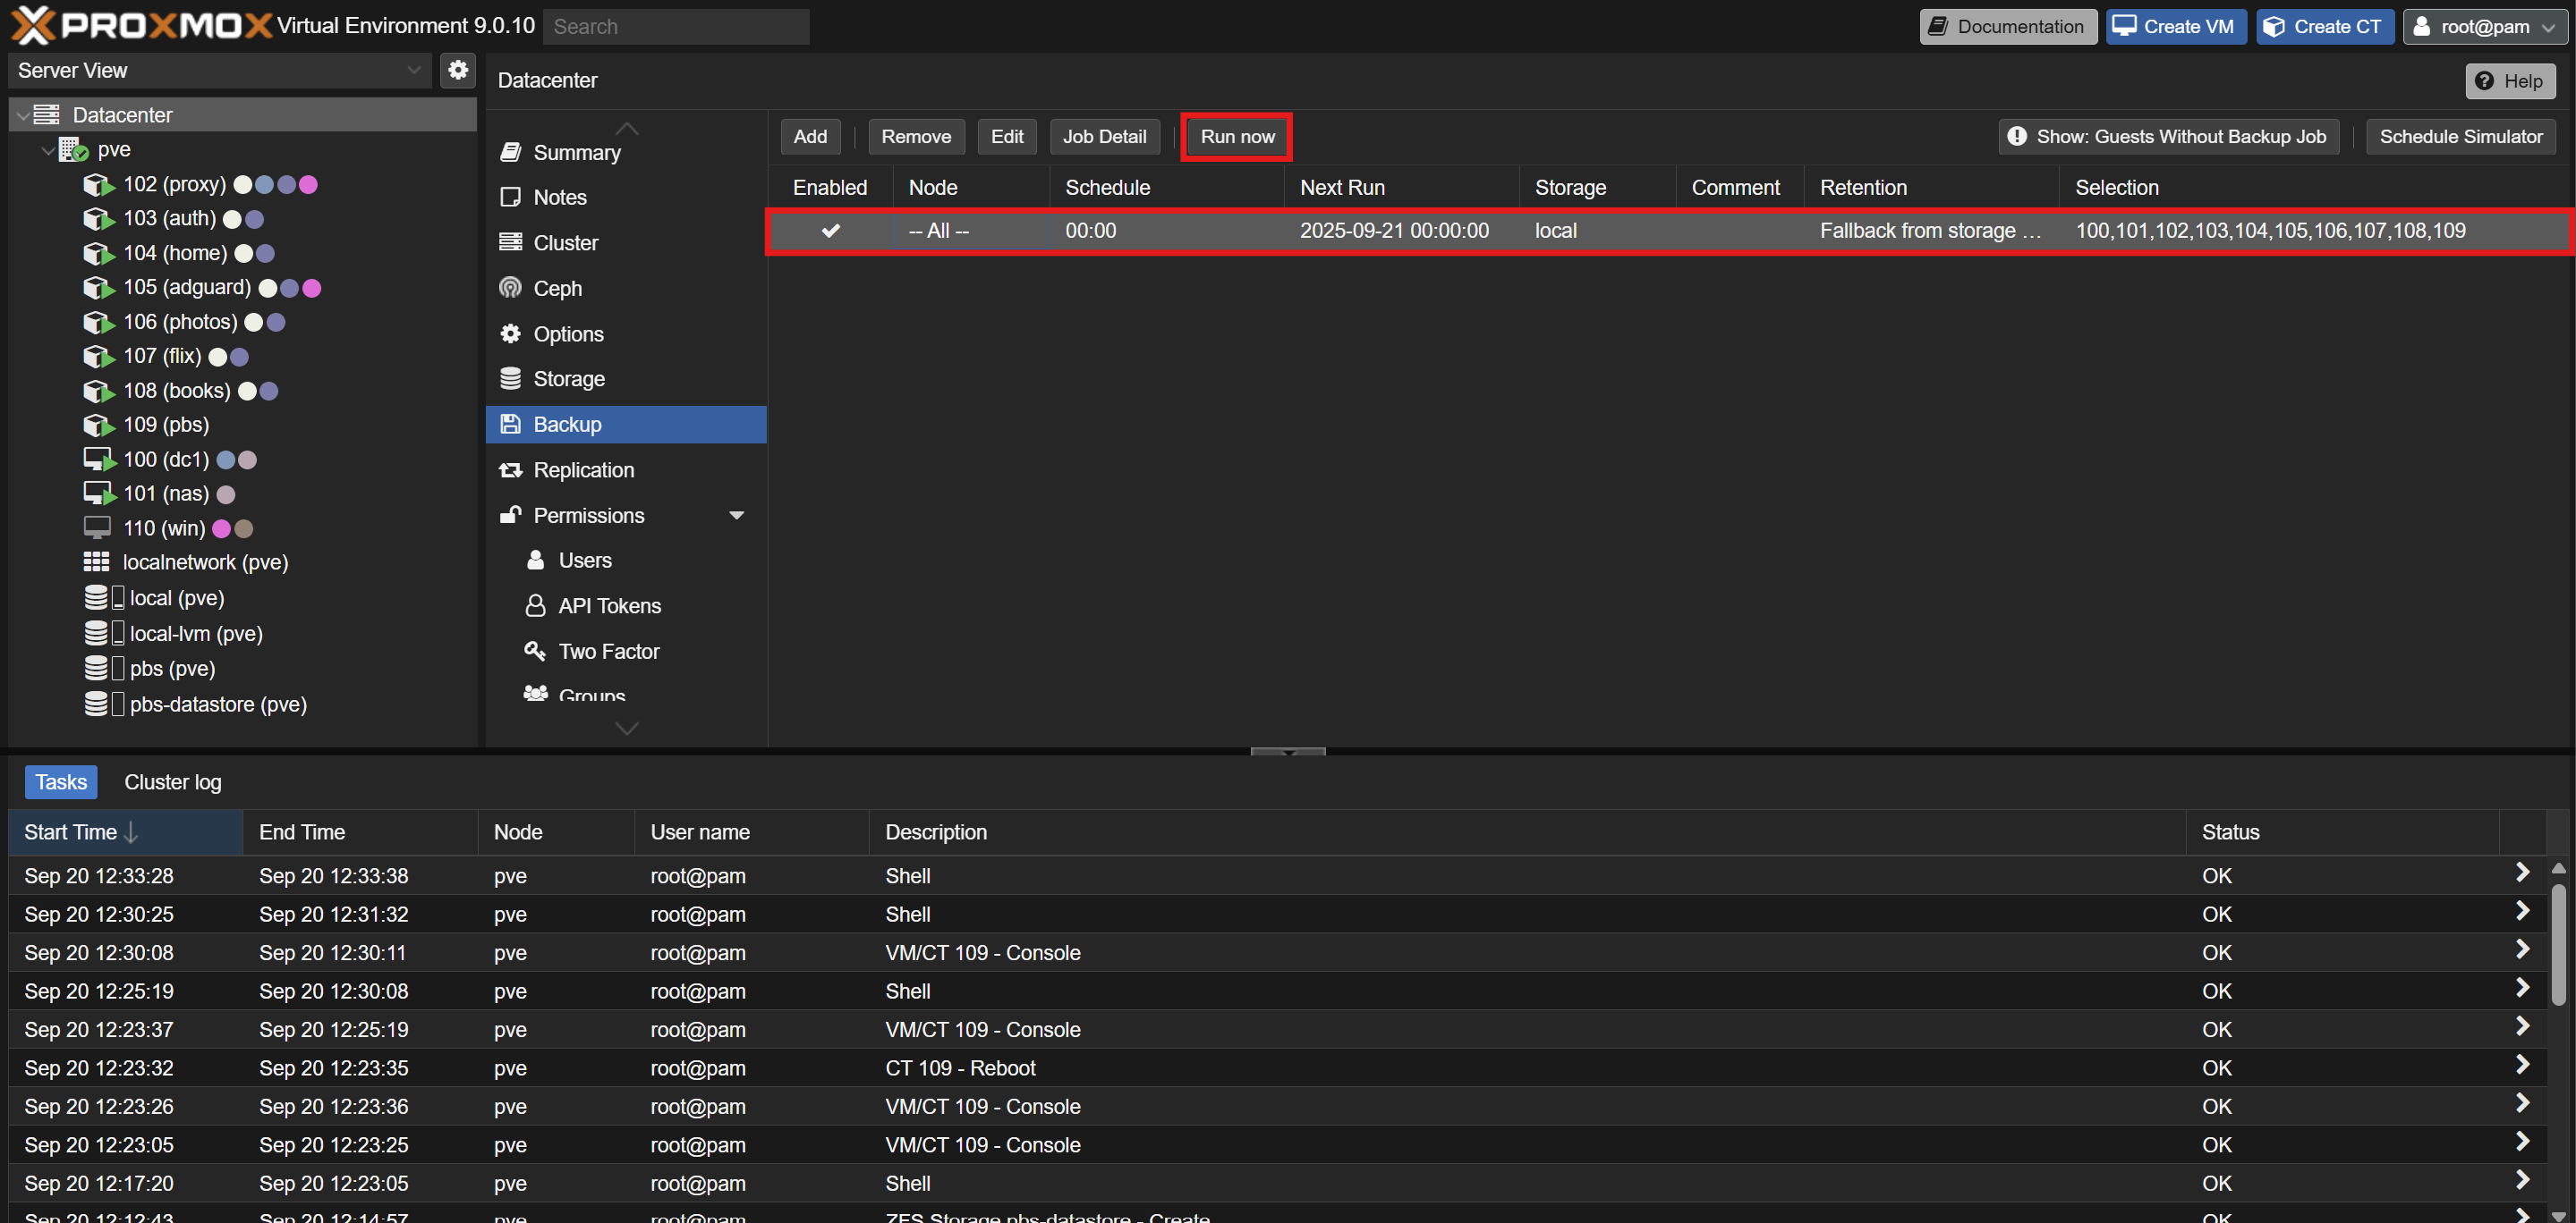Click the Help question mark button
2576x1223 pixels.
pyautogui.click(x=2510, y=81)
